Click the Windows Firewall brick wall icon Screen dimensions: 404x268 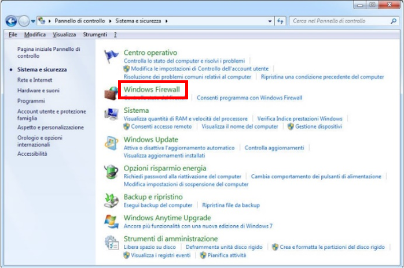tap(111, 93)
